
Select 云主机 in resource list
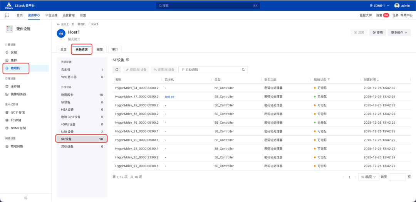click(x=82, y=70)
